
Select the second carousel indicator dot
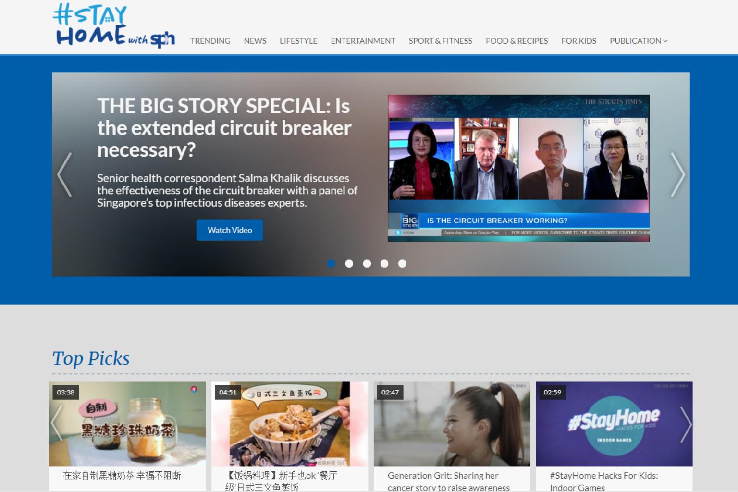coord(349,263)
